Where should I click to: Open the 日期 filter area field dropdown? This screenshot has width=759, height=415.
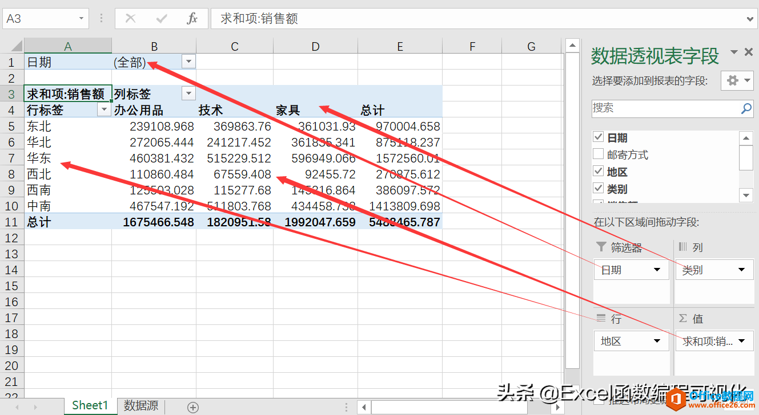click(x=657, y=270)
